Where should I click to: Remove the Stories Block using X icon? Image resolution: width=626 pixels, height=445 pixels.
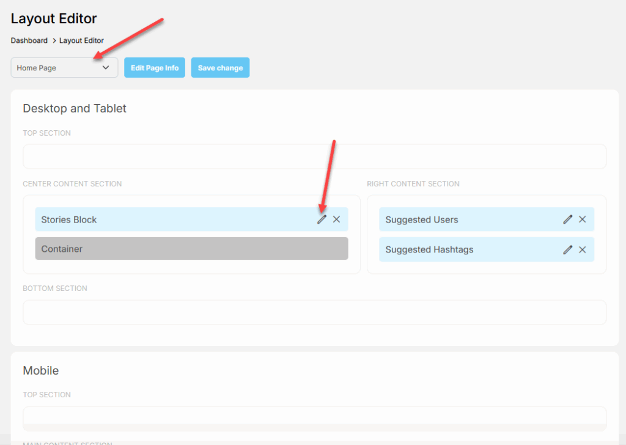336,219
